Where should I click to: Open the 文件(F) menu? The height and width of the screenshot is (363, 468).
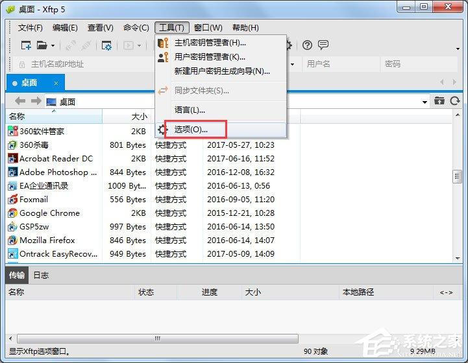pyautogui.click(x=30, y=28)
